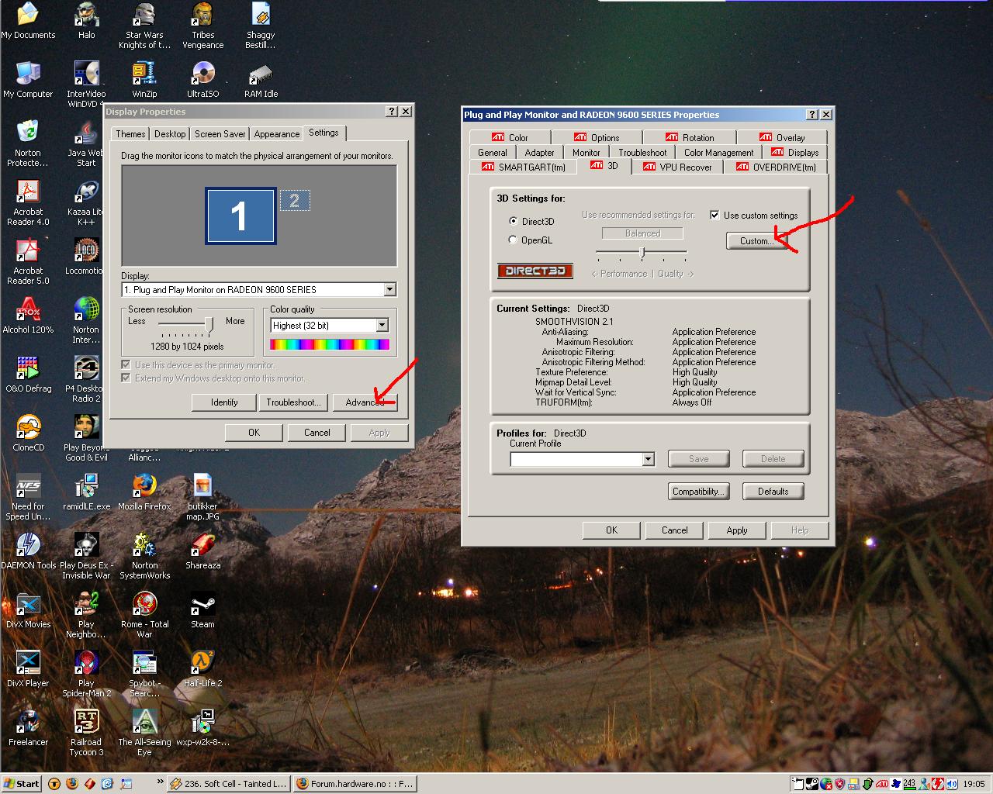Open the Overlay tab
The height and width of the screenshot is (794, 993).
(x=782, y=137)
